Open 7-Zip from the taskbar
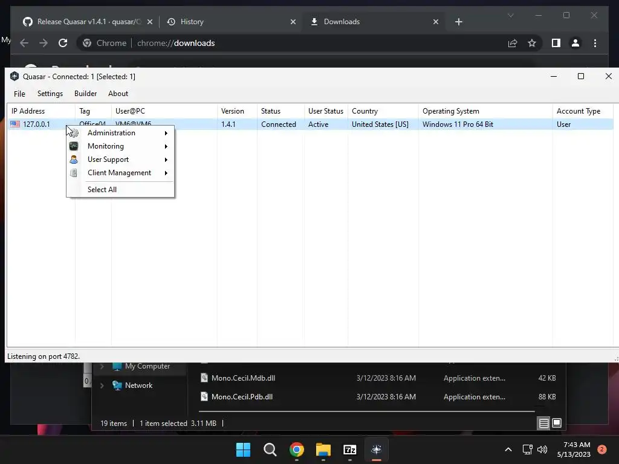 point(350,449)
